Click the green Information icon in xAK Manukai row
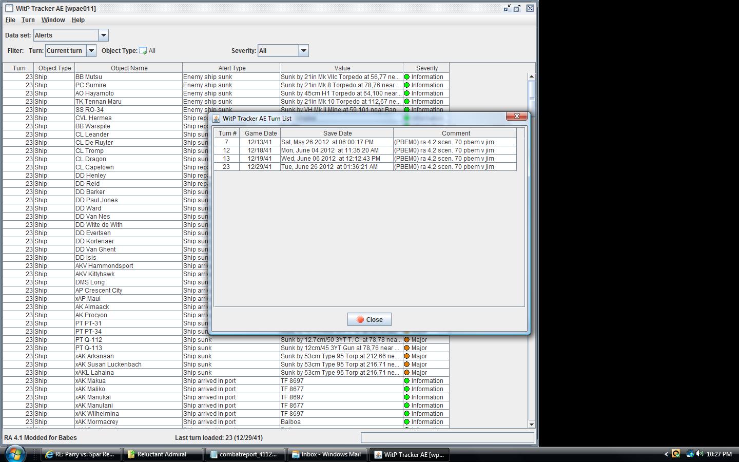 click(407, 397)
